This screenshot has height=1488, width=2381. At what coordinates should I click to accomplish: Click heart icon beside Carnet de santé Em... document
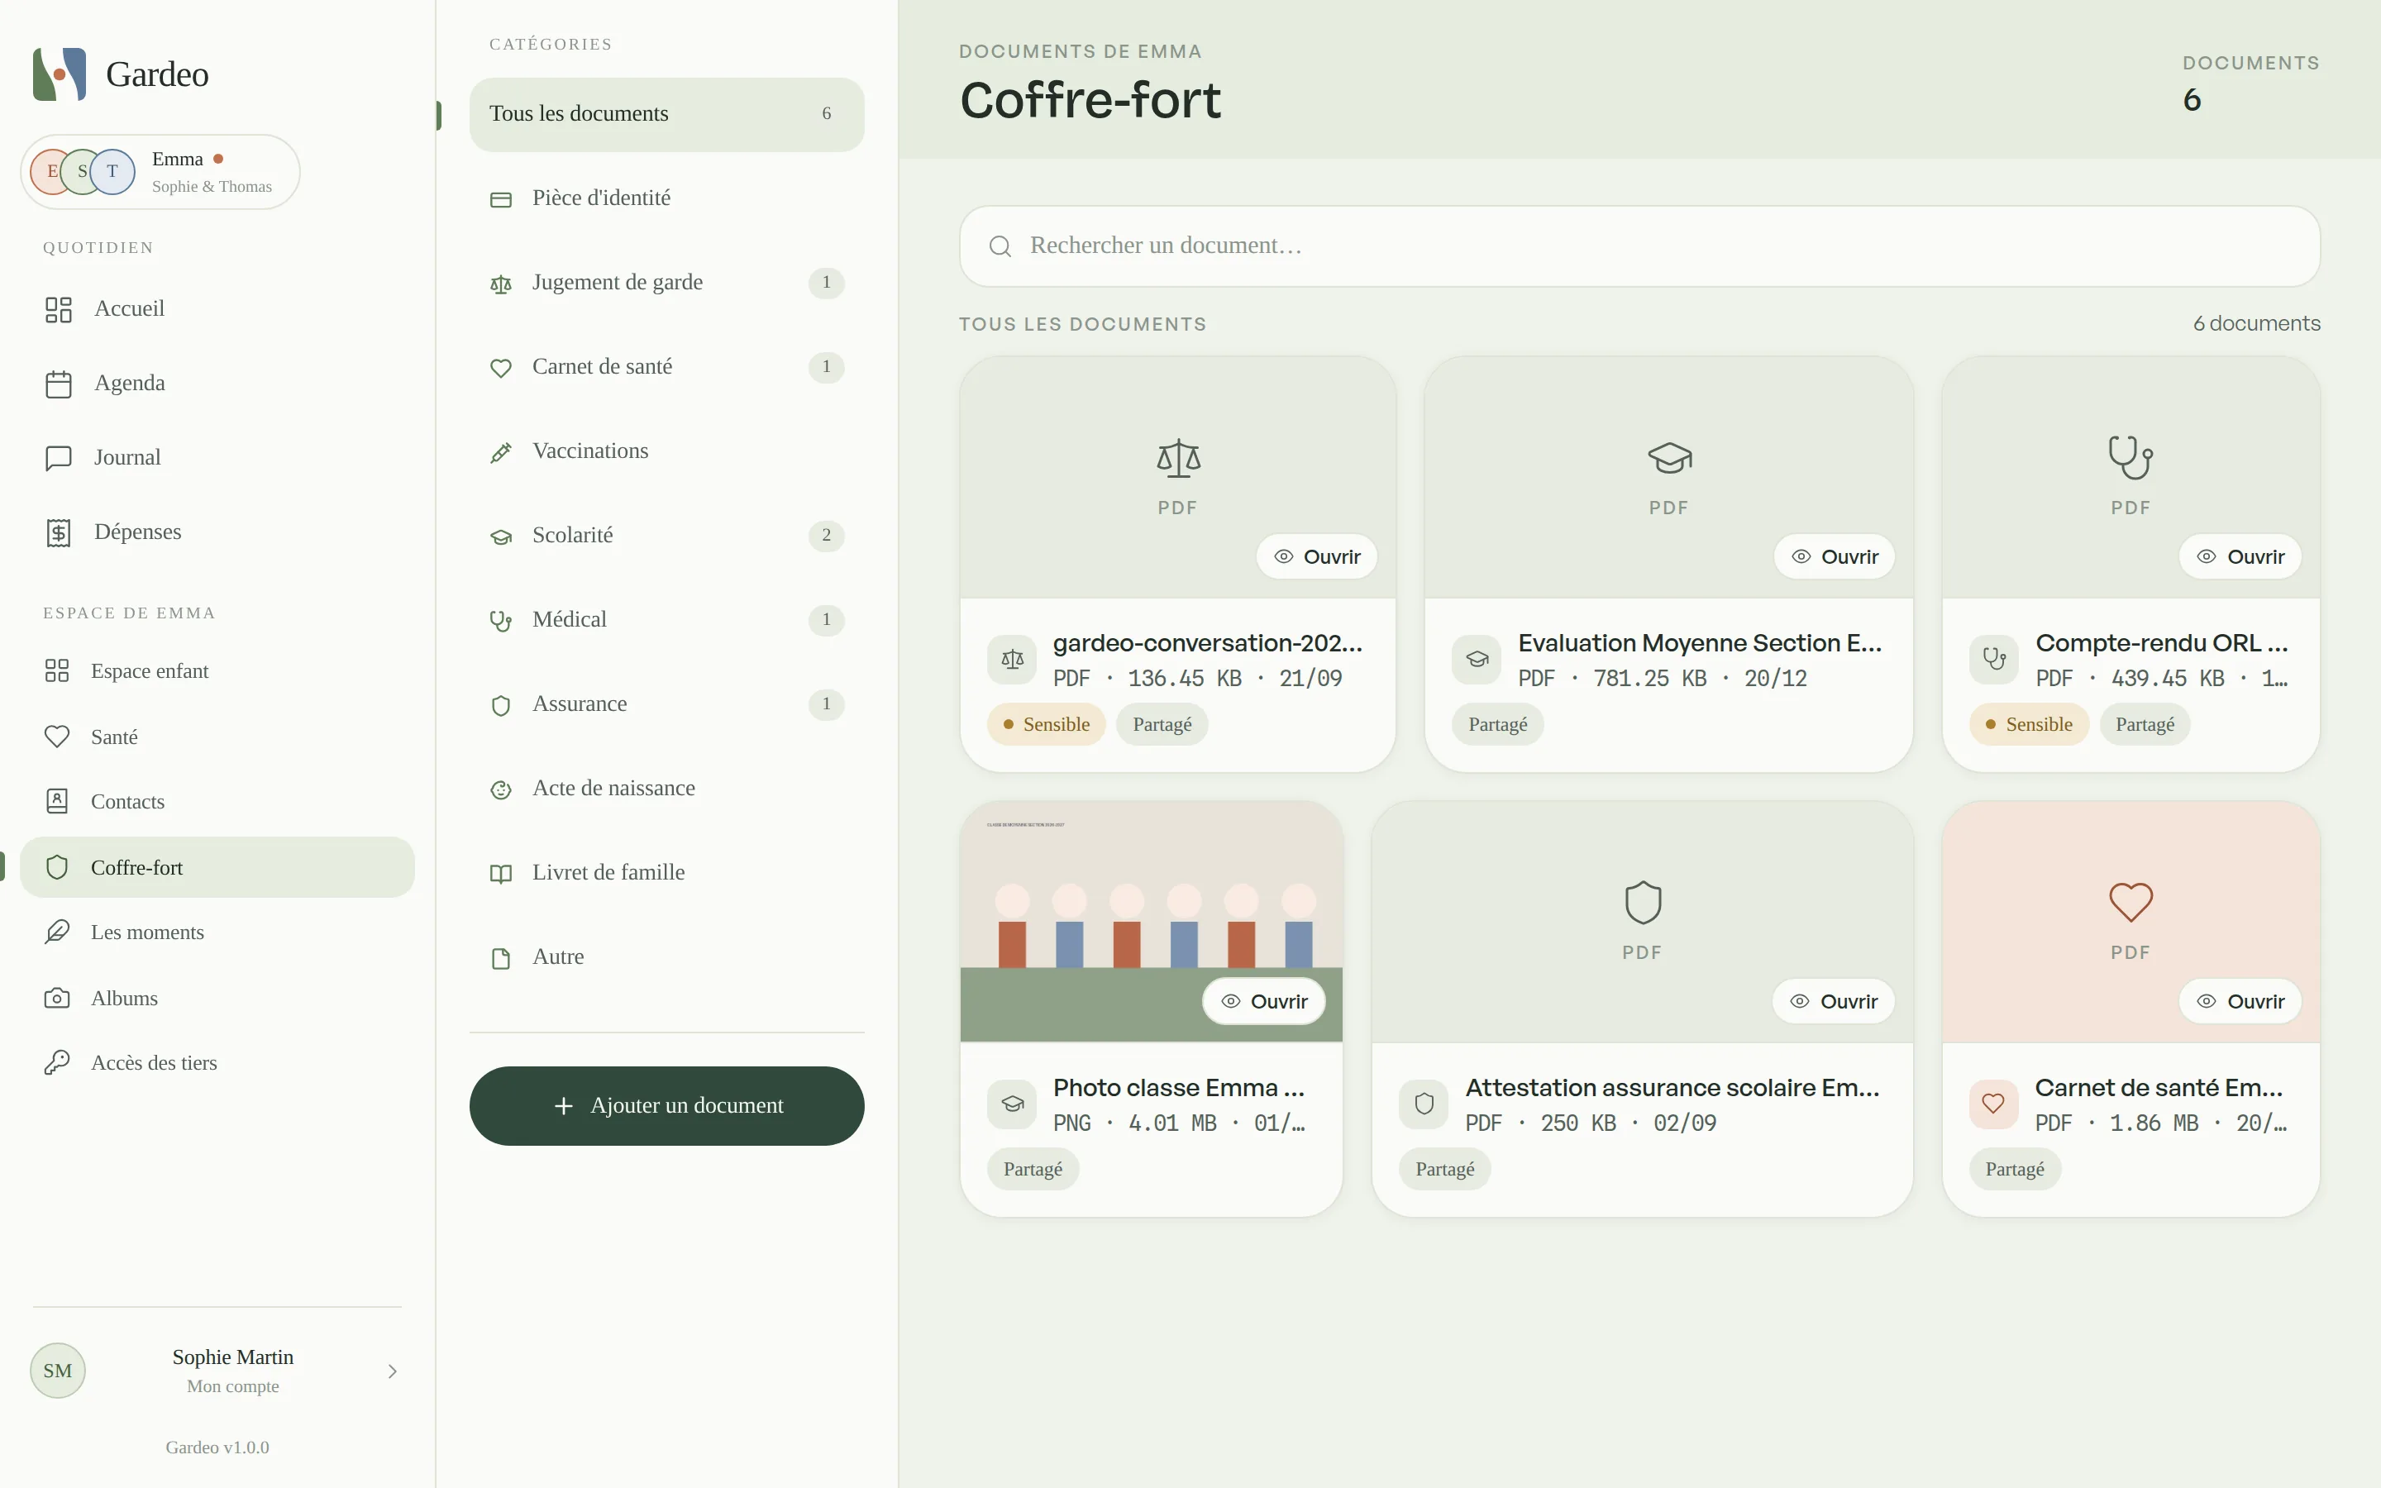[x=1993, y=1104]
